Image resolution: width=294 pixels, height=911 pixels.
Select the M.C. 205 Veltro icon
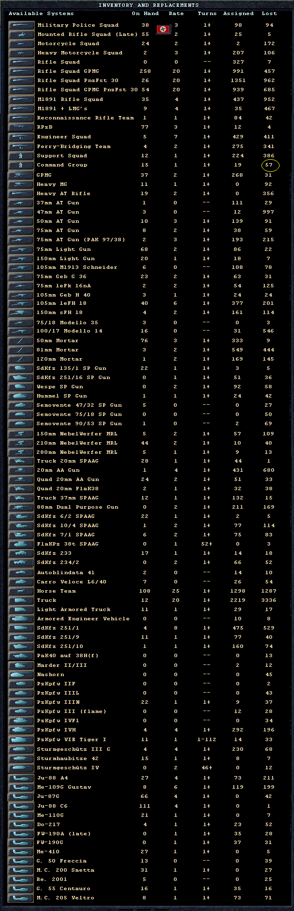tap(21, 897)
